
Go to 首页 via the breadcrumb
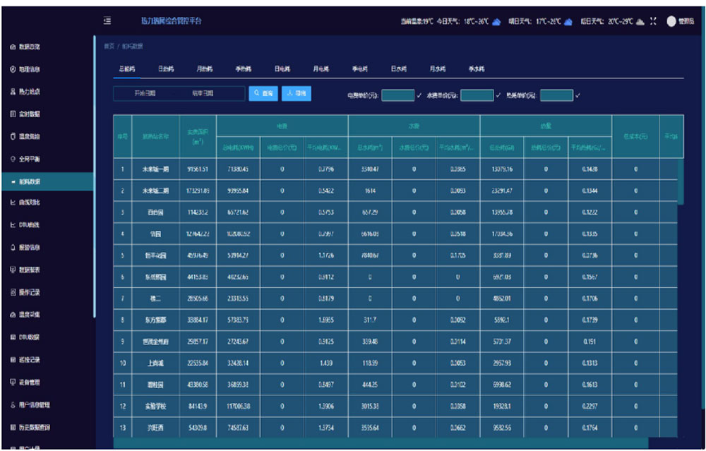point(109,47)
